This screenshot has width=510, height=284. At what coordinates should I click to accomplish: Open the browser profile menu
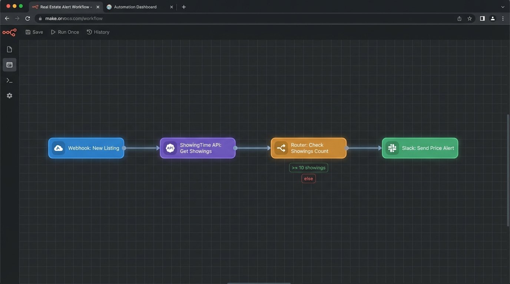(493, 18)
